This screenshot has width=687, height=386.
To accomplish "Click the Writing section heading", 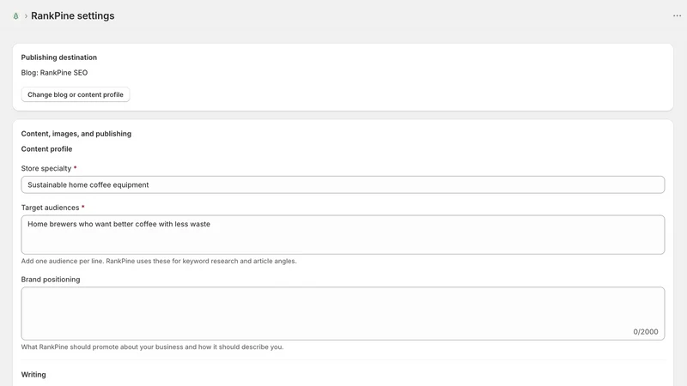I will point(33,375).
